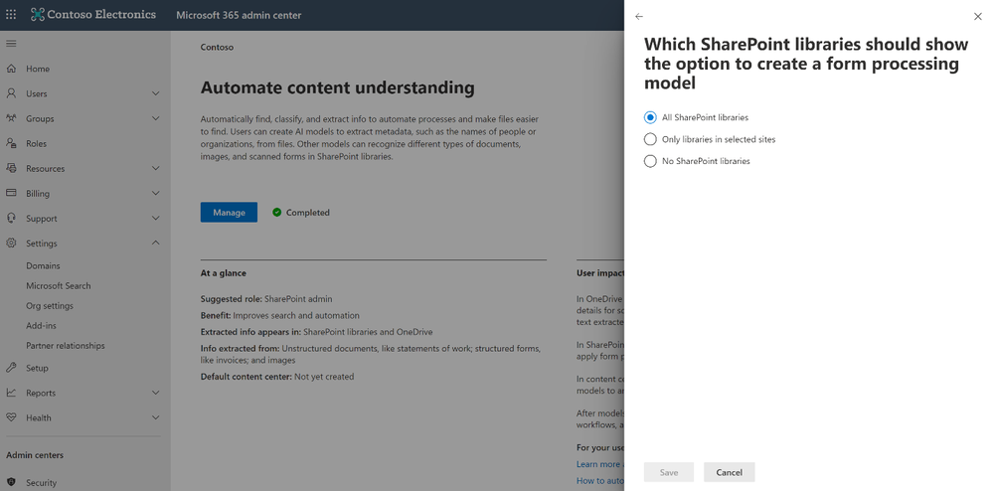Screen dimensions: 993x491
Task: Select All SharePoint libraries radio option
Action: tap(651, 117)
